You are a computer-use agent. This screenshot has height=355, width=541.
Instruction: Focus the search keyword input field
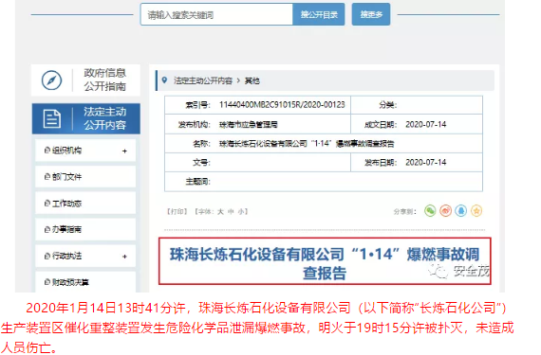pyautogui.click(x=216, y=14)
